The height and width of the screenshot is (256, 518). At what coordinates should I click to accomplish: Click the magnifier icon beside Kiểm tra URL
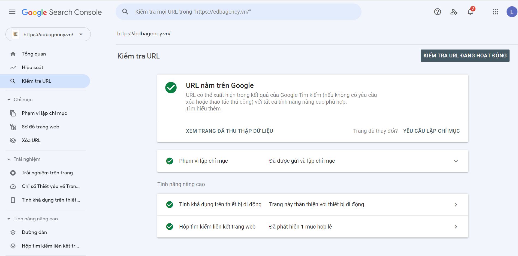(13, 81)
